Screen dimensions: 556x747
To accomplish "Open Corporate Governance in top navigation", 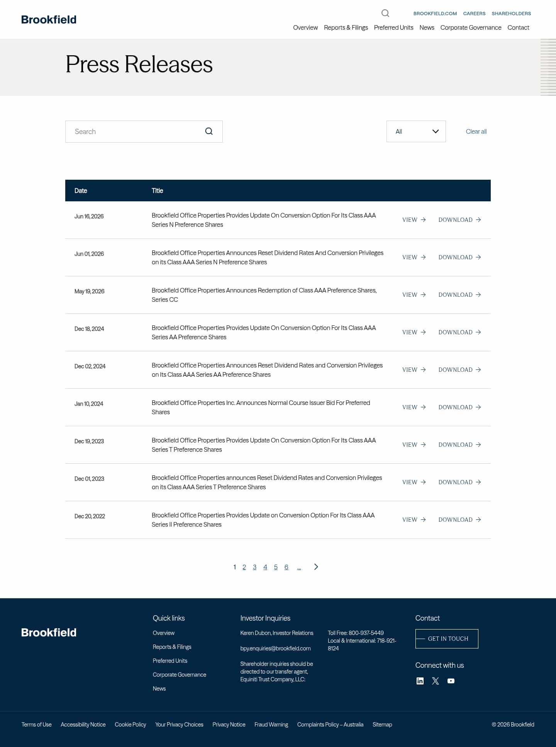I will [471, 27].
